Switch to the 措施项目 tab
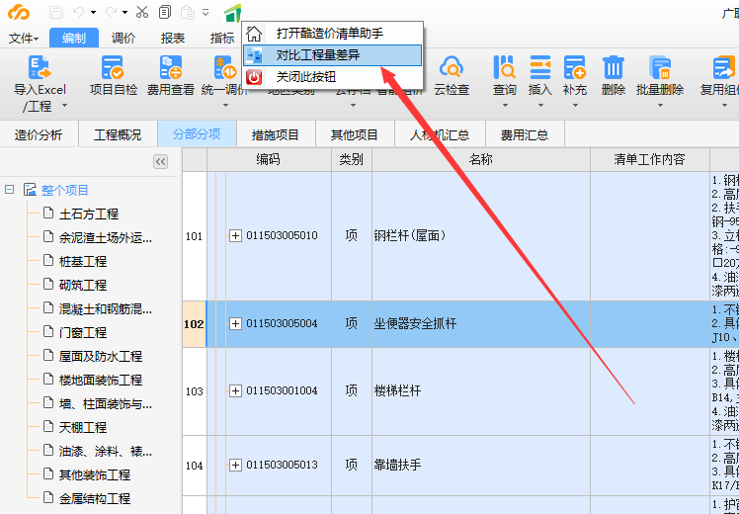 coord(276,134)
